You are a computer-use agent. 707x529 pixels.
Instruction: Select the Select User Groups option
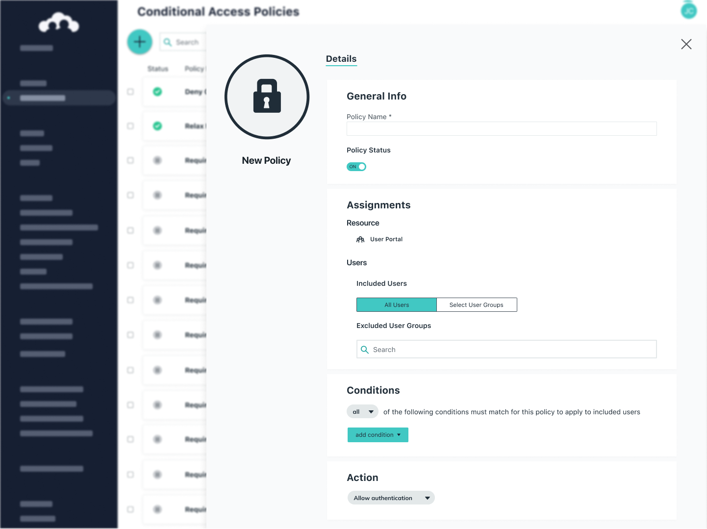(x=476, y=304)
